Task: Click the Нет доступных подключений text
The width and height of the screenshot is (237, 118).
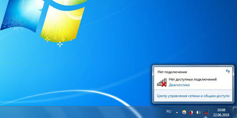Action: [193, 79]
